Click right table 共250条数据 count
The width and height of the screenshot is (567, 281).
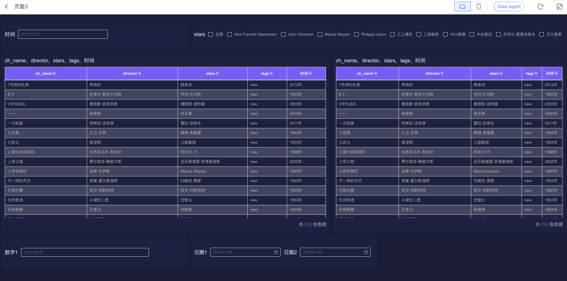click(x=549, y=225)
